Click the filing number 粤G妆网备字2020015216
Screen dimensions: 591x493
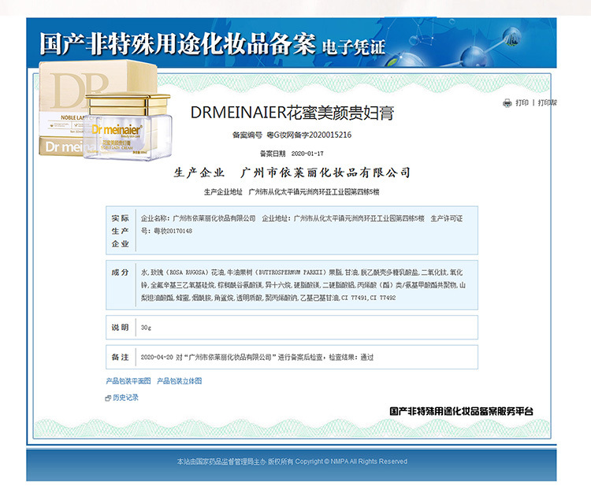(x=309, y=135)
